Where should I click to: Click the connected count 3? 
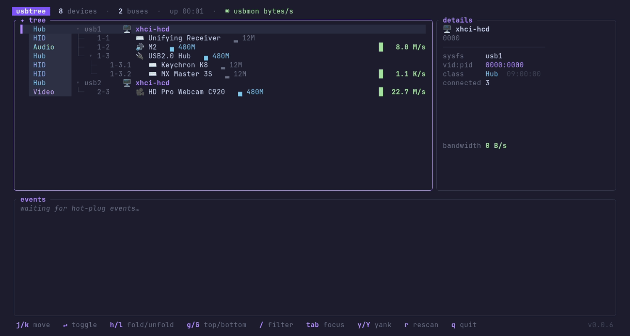(488, 83)
